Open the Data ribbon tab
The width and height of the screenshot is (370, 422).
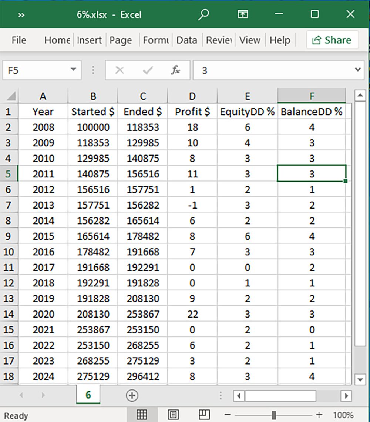click(186, 40)
